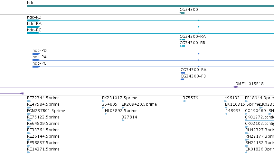Click the CG34300-PB protein label

pyautogui.click(x=193, y=76)
